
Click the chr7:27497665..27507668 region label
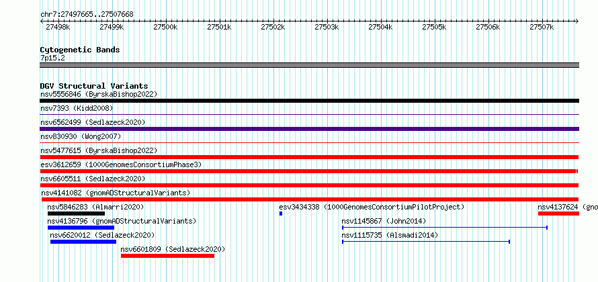coord(87,15)
